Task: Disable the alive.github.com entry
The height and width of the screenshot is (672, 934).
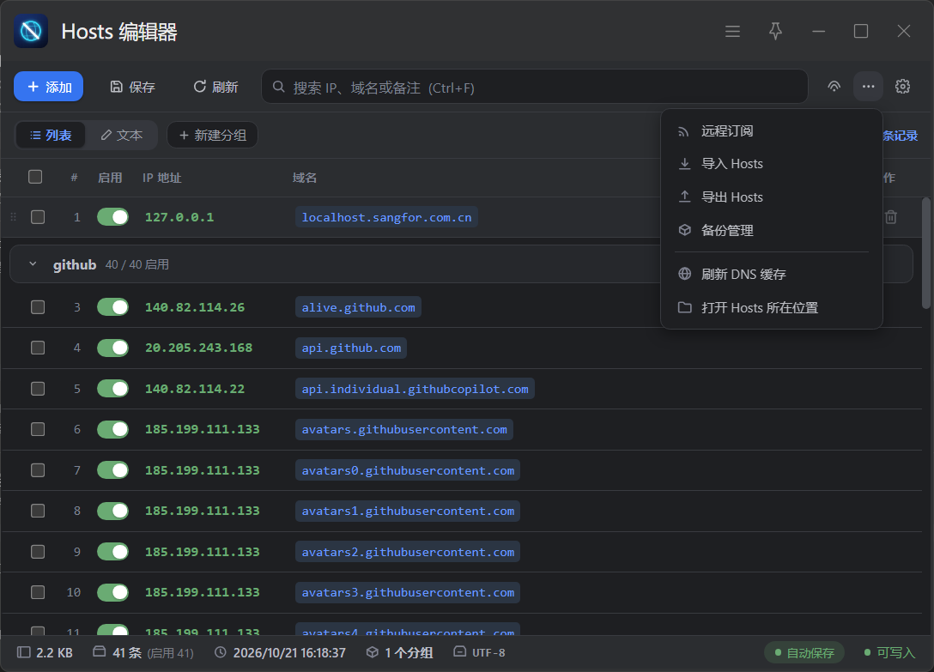Action: click(112, 307)
